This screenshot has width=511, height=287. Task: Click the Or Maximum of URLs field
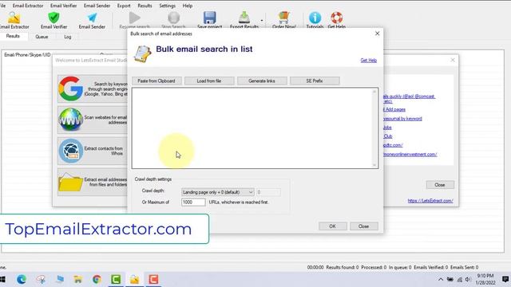tap(193, 202)
